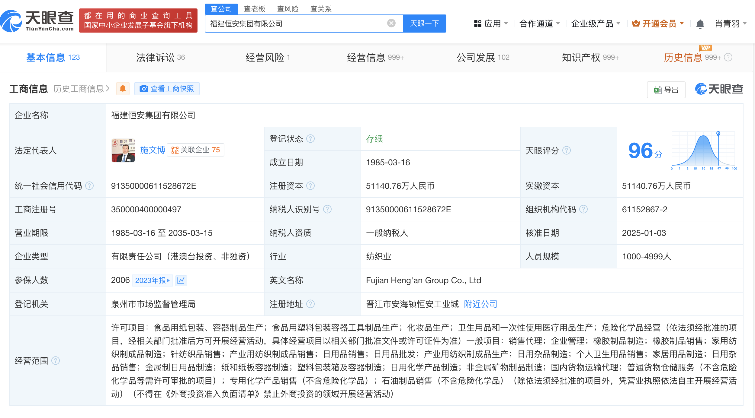Click the 关联企业 75 badge

[x=196, y=150]
